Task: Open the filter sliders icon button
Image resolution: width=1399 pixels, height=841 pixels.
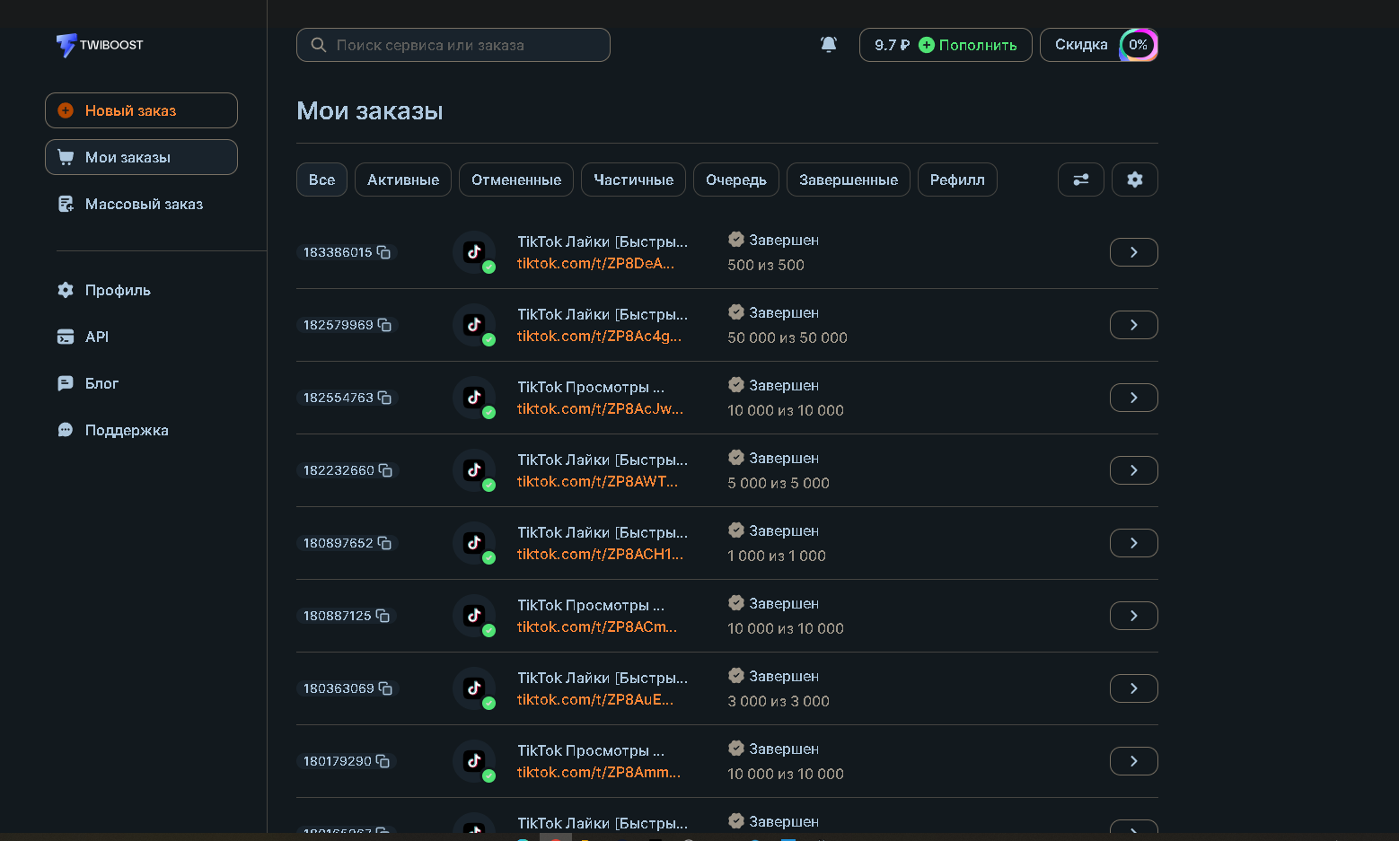Action: pos(1080,180)
